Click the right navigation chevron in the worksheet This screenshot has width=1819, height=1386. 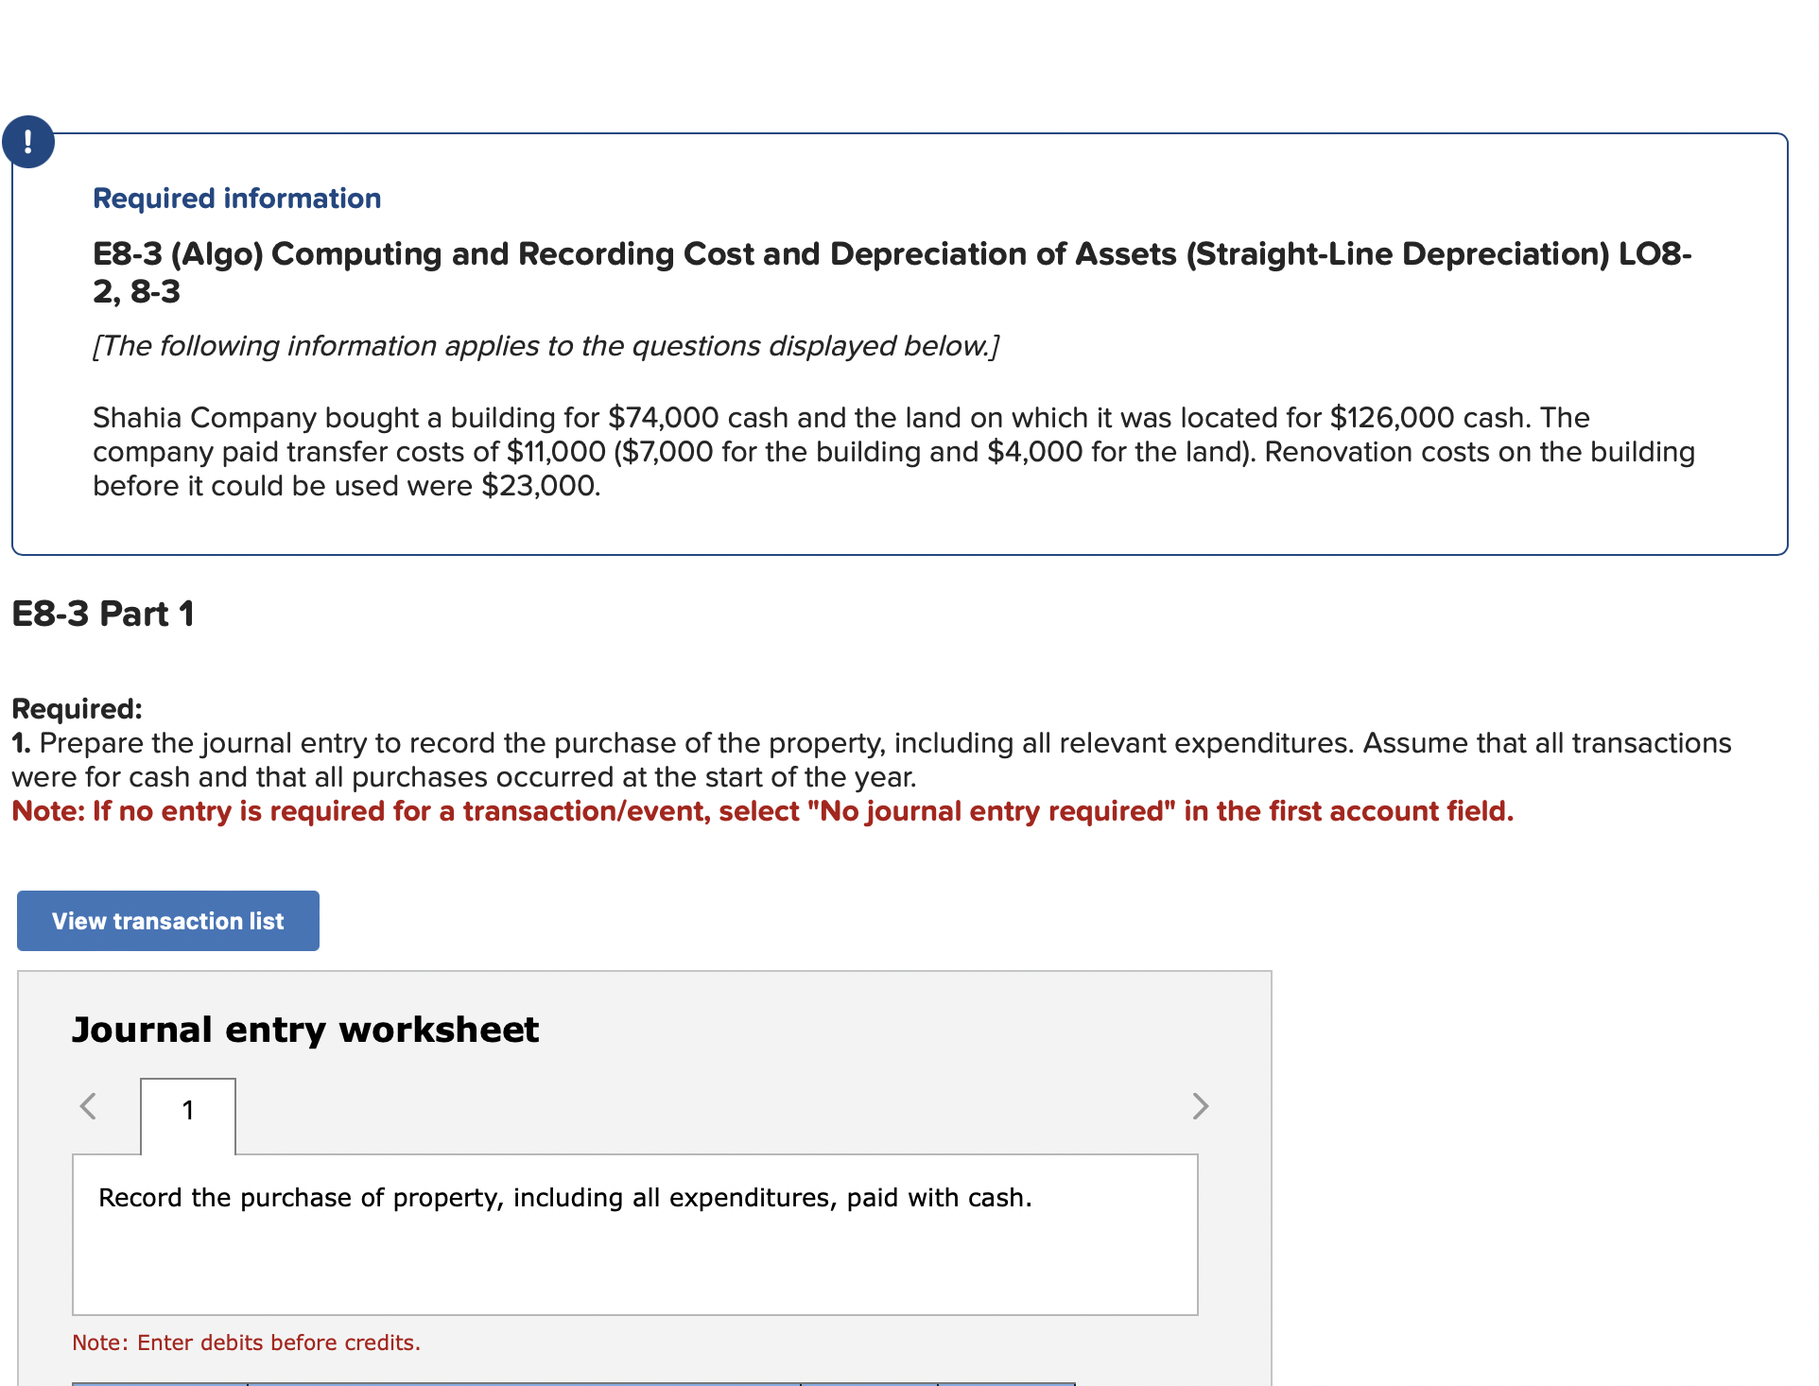(x=1199, y=1106)
